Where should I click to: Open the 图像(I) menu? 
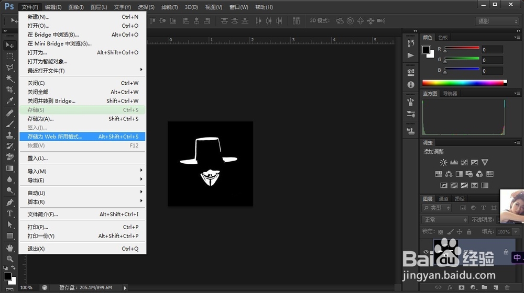(x=76, y=7)
